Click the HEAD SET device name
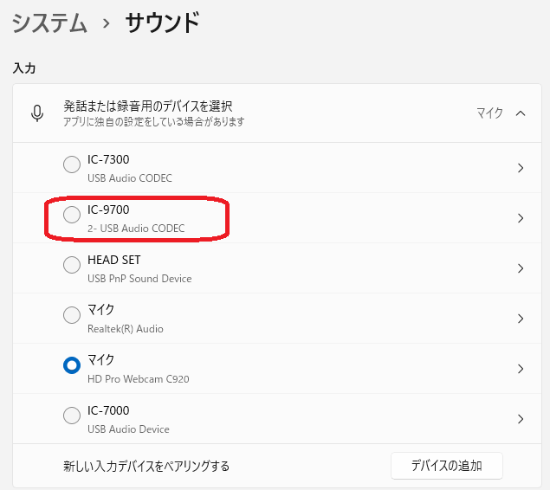This screenshot has width=550, height=490. coord(113,260)
